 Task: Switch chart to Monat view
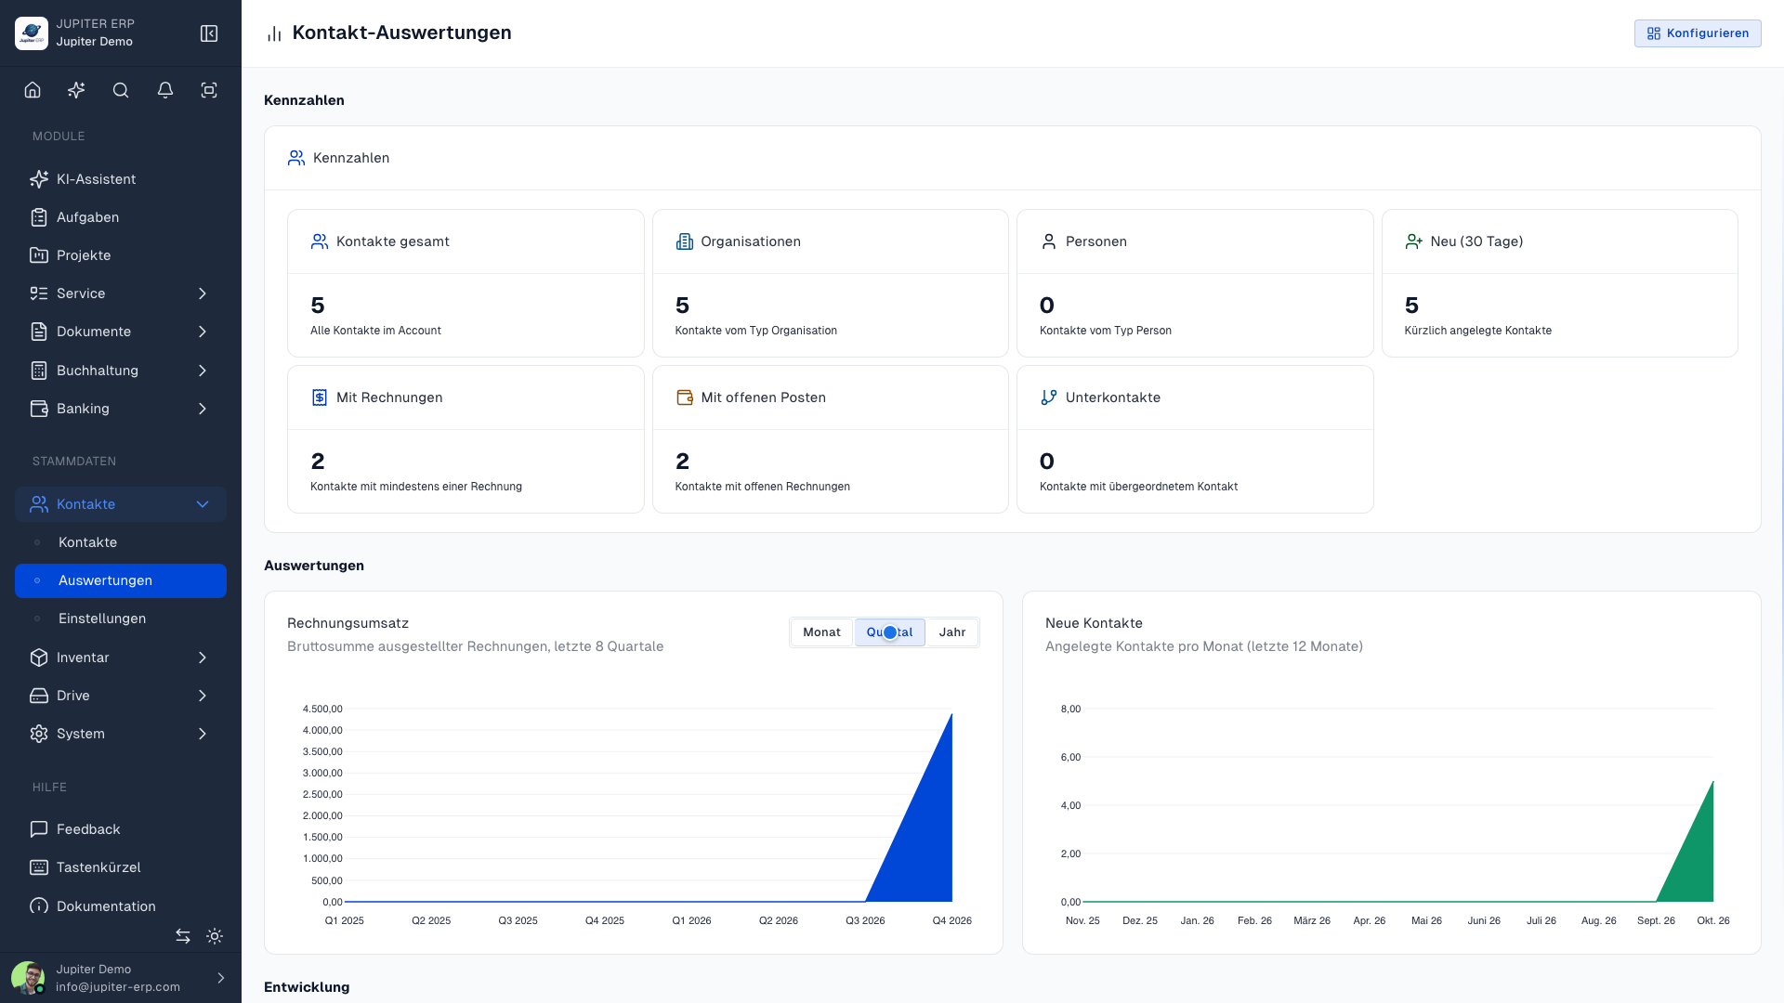821,632
